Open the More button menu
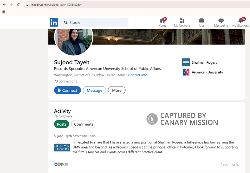This screenshot has width=250, height=173. [117, 90]
